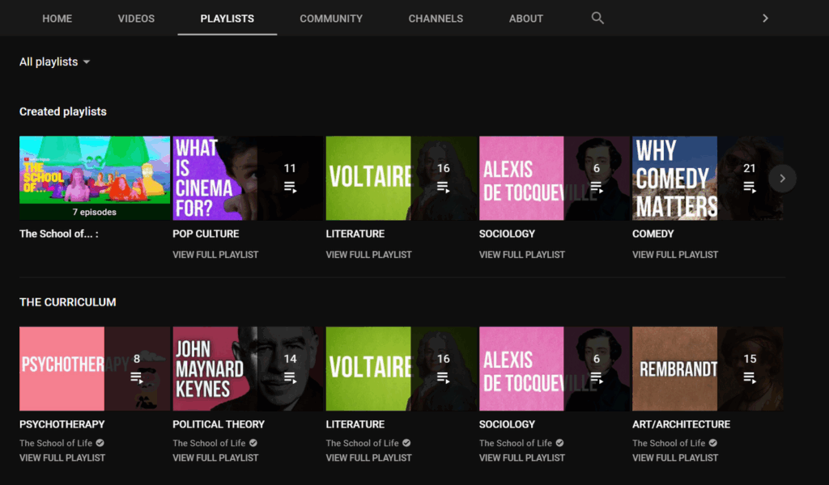View full playlist for Comedy

point(675,255)
